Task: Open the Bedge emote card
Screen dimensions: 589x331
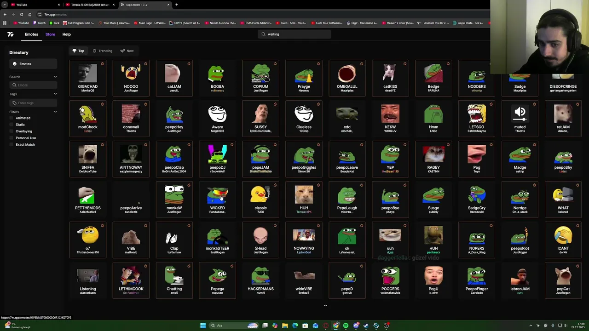Action: tap(433, 78)
